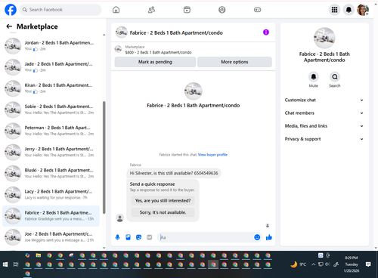
Task: Open Sobie's apartment conversation
Action: tap(51, 110)
